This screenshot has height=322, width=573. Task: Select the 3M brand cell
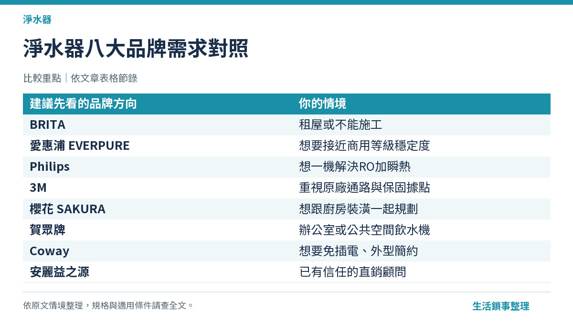38,188
